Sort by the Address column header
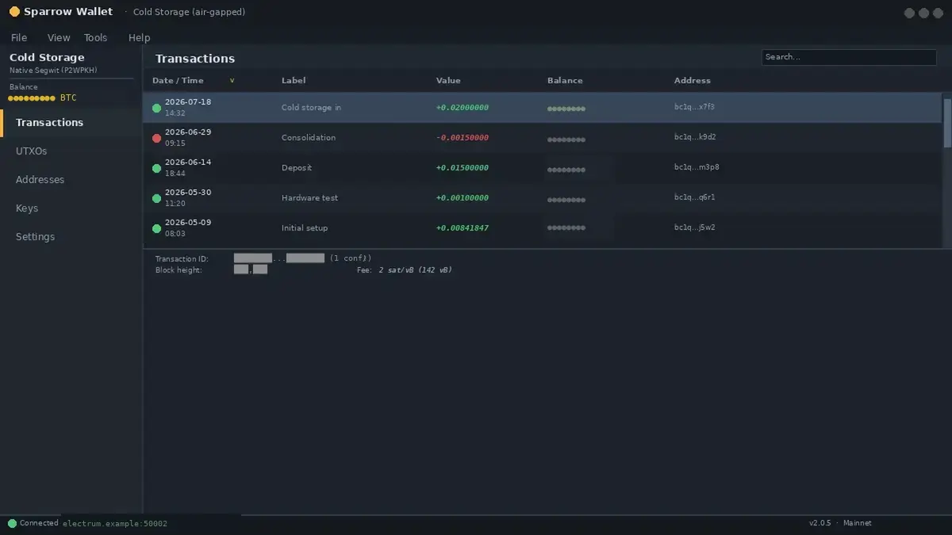Viewport: 952px width, 535px height. [x=693, y=81]
